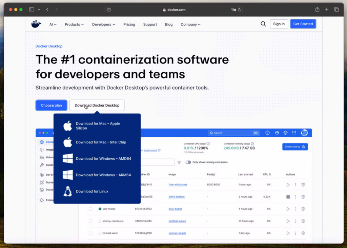Open the Company navigation dropdown
Image resolution: width=347 pixels, height=248 pixels.
pyautogui.click(x=190, y=24)
